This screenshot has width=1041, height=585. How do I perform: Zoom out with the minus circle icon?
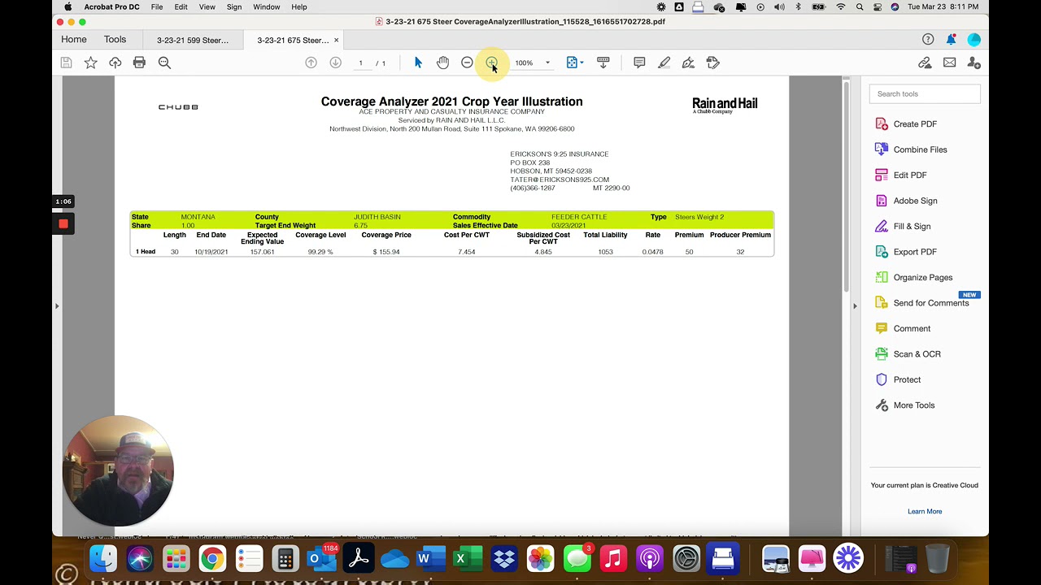(x=467, y=63)
